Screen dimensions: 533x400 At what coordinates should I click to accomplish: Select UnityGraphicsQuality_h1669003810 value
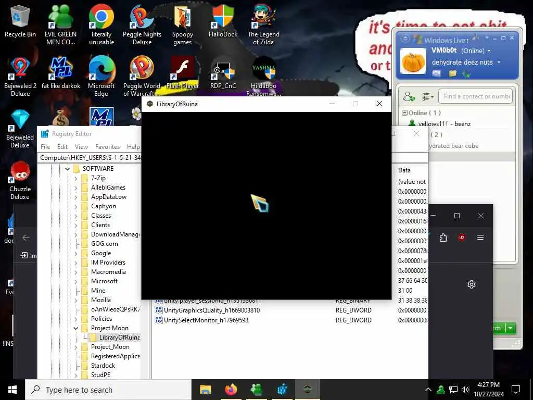[x=211, y=310]
